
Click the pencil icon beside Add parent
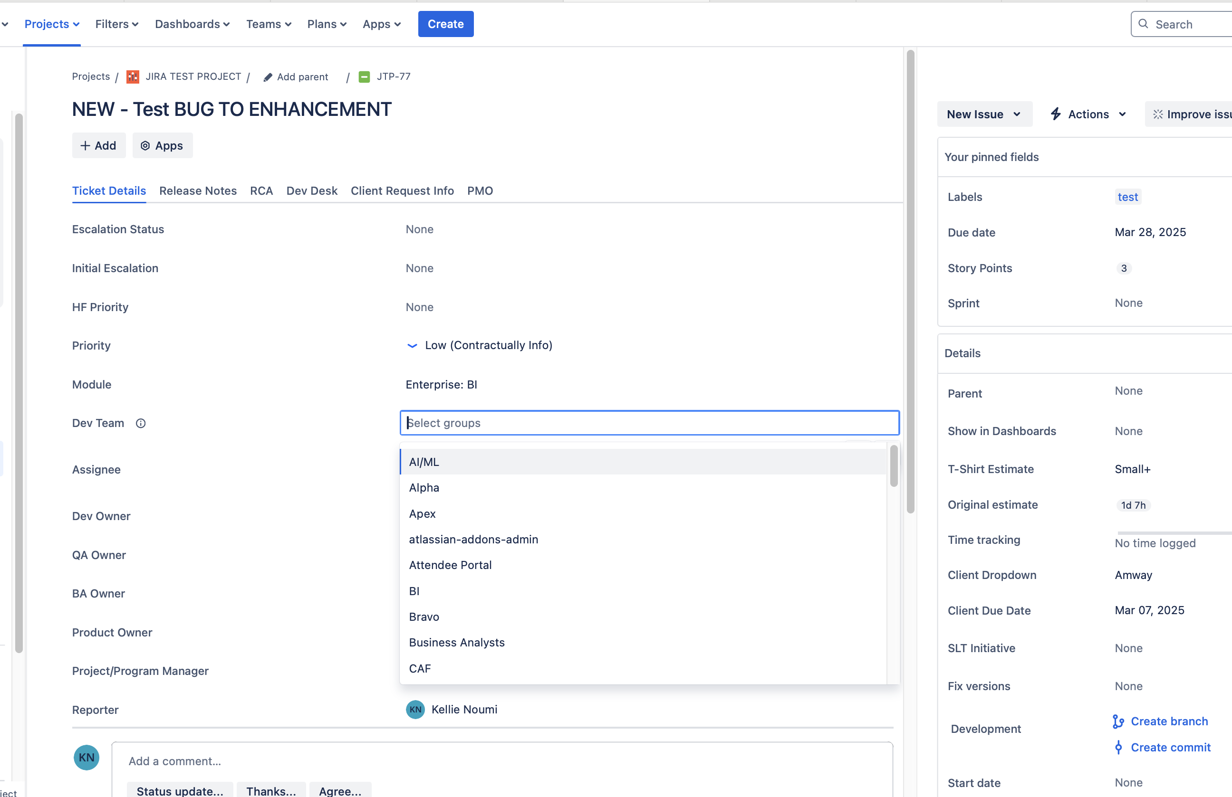268,77
